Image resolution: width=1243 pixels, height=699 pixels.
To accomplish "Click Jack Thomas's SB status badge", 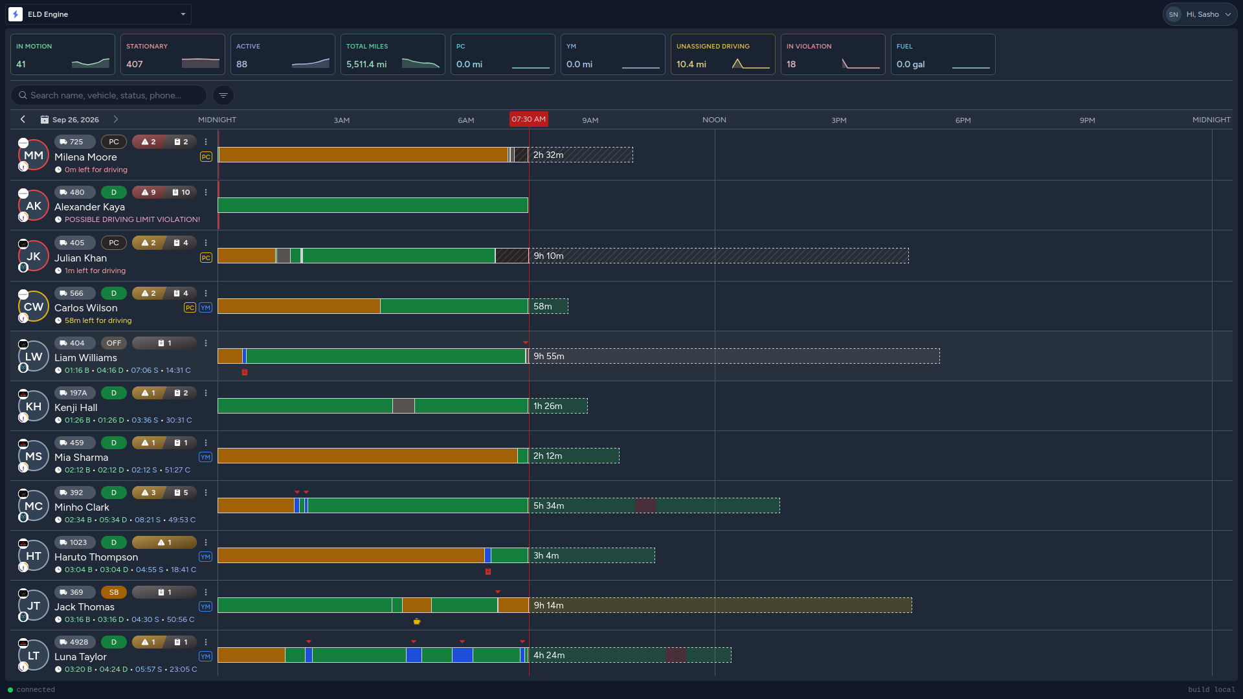I will pos(114,592).
